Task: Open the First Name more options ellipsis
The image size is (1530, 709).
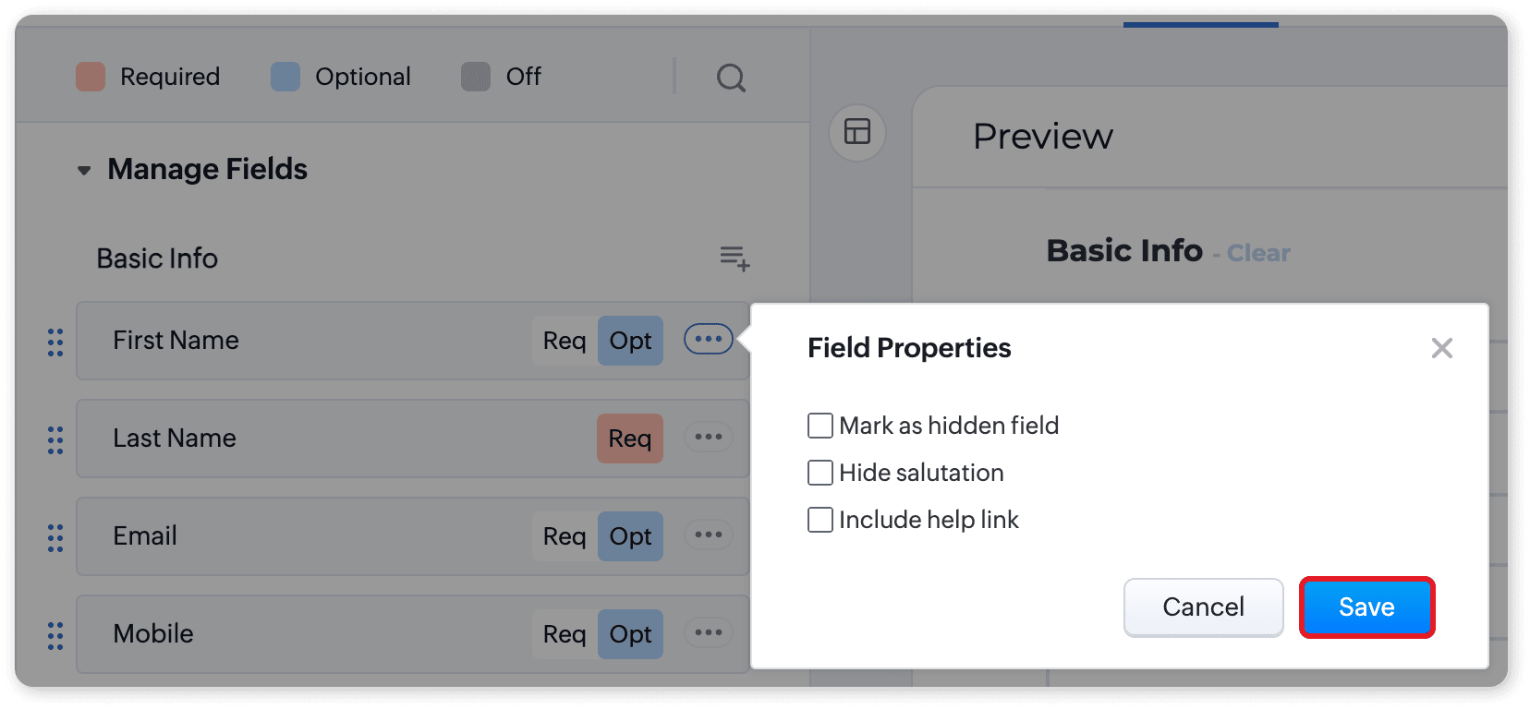Action: 708,339
